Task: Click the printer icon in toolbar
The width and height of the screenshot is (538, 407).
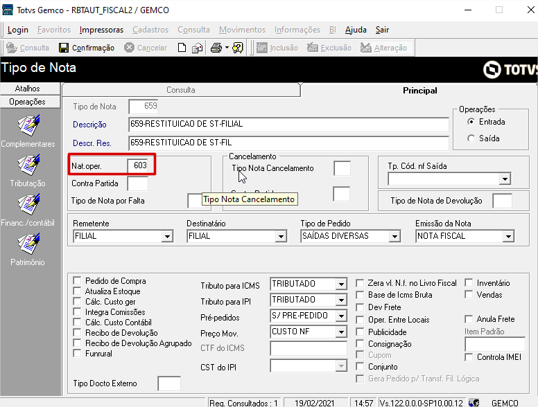Action: click(216, 48)
